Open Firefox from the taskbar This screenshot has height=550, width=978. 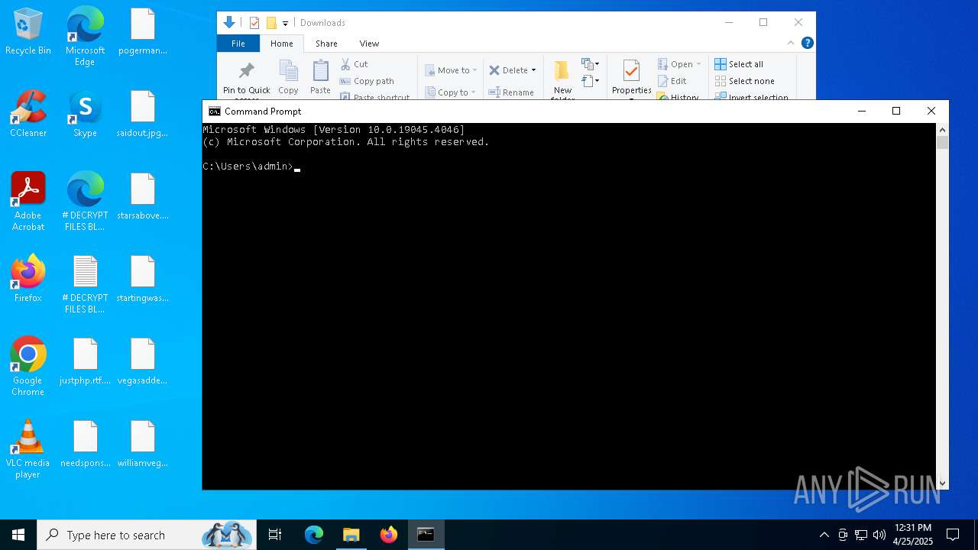[389, 535]
